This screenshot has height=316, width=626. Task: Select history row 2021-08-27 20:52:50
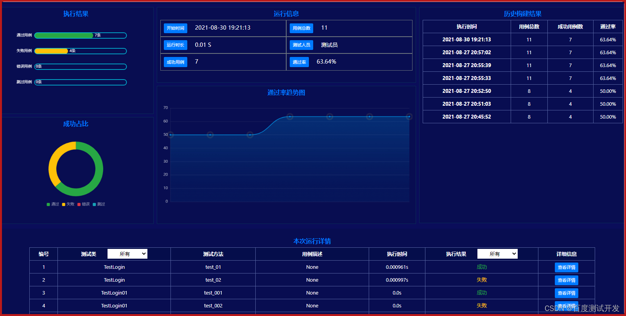[523, 91]
